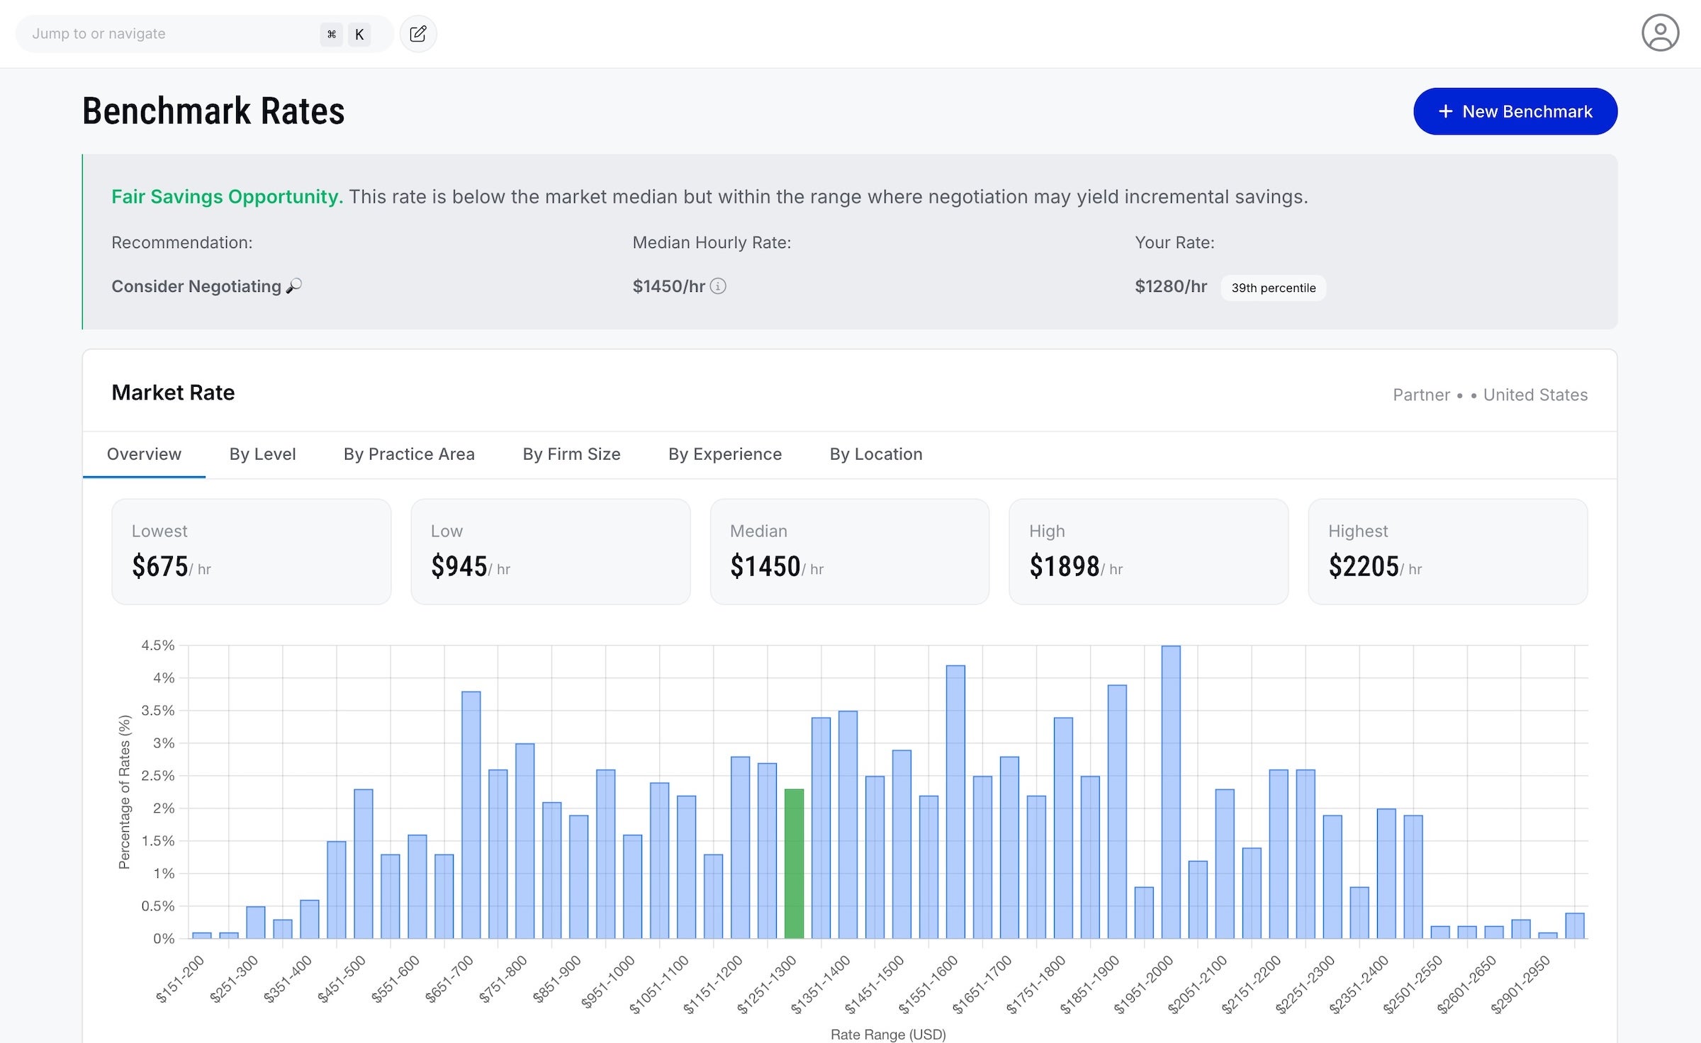Screen dimensions: 1701x1043
Task: Open the By Practice Area tab
Action: point(409,454)
